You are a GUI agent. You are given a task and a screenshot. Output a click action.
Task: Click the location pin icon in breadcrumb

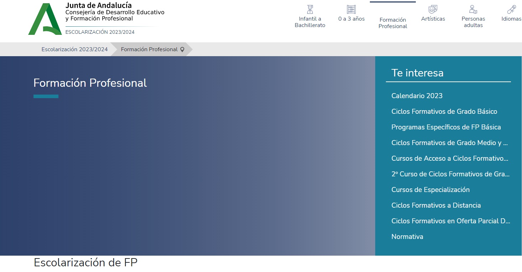pos(182,50)
